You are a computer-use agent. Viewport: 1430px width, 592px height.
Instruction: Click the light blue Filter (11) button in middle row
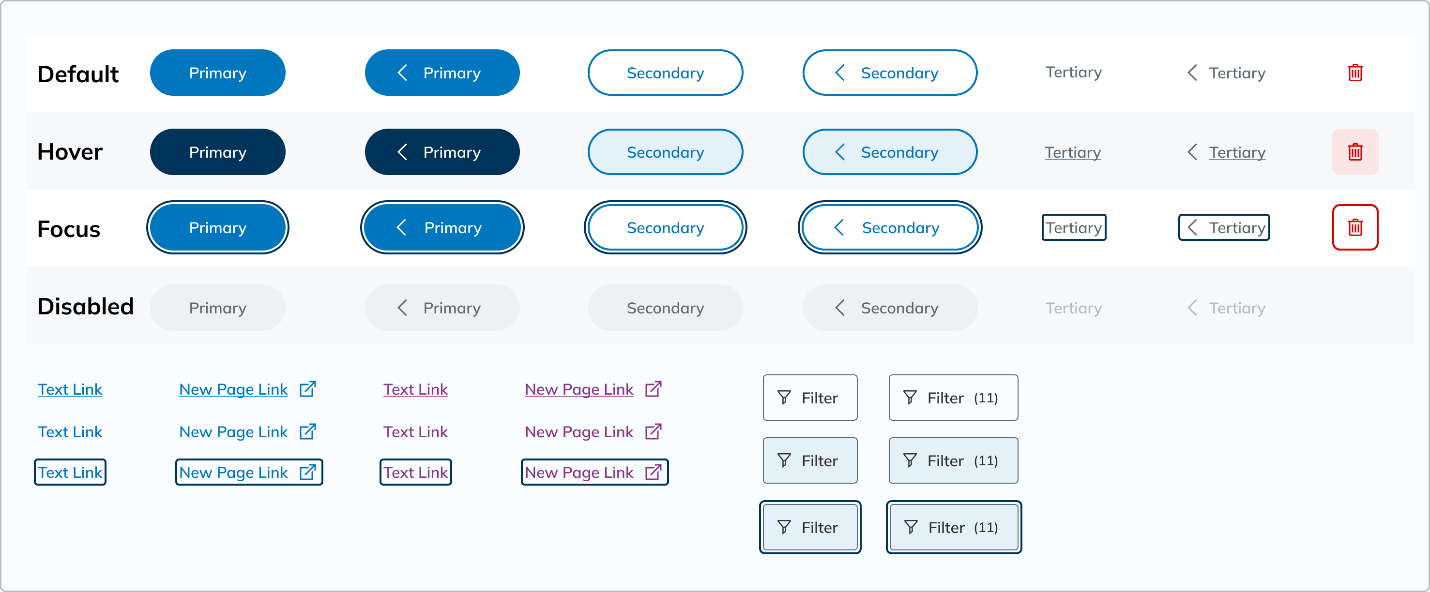click(x=953, y=460)
